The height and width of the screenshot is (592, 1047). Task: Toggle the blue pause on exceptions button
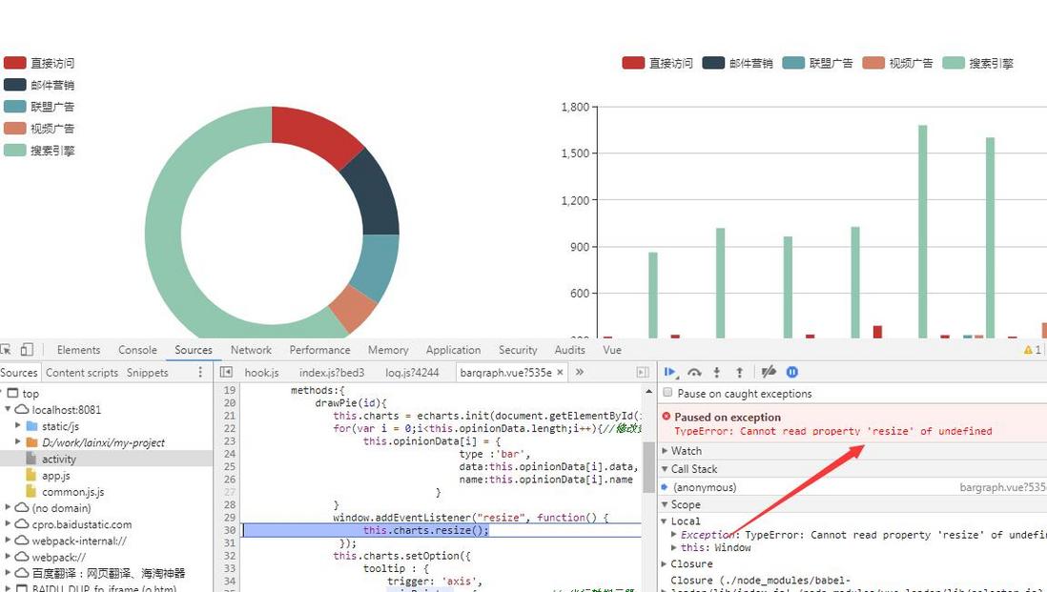tap(792, 372)
